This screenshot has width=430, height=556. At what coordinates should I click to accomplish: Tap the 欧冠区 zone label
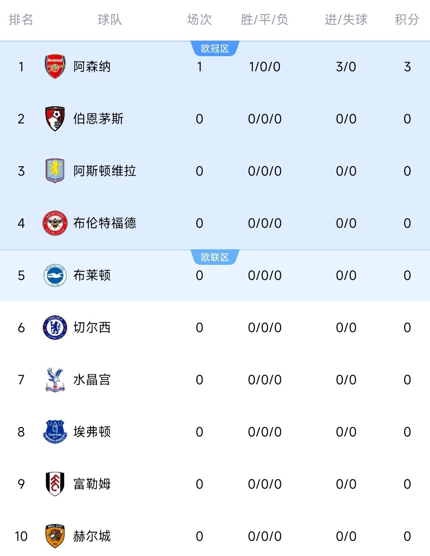coord(215,49)
